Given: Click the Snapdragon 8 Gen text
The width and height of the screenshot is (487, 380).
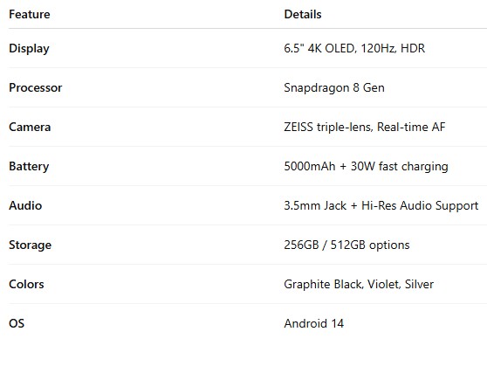Looking at the screenshot, I should [334, 87].
